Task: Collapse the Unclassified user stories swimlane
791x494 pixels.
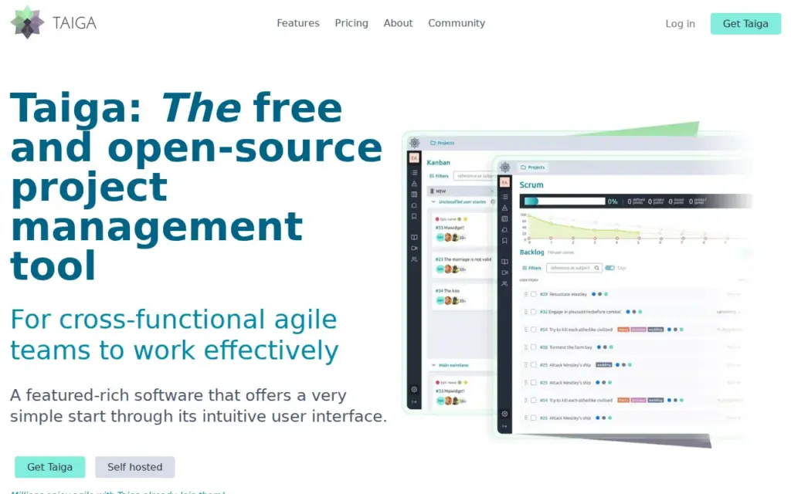Action: point(433,201)
